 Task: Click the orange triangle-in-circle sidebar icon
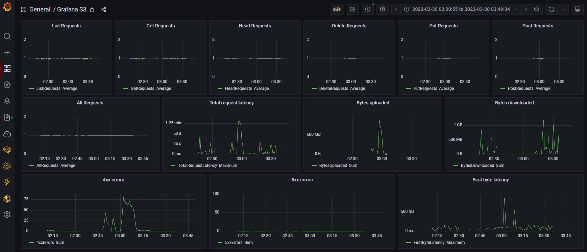(7, 166)
